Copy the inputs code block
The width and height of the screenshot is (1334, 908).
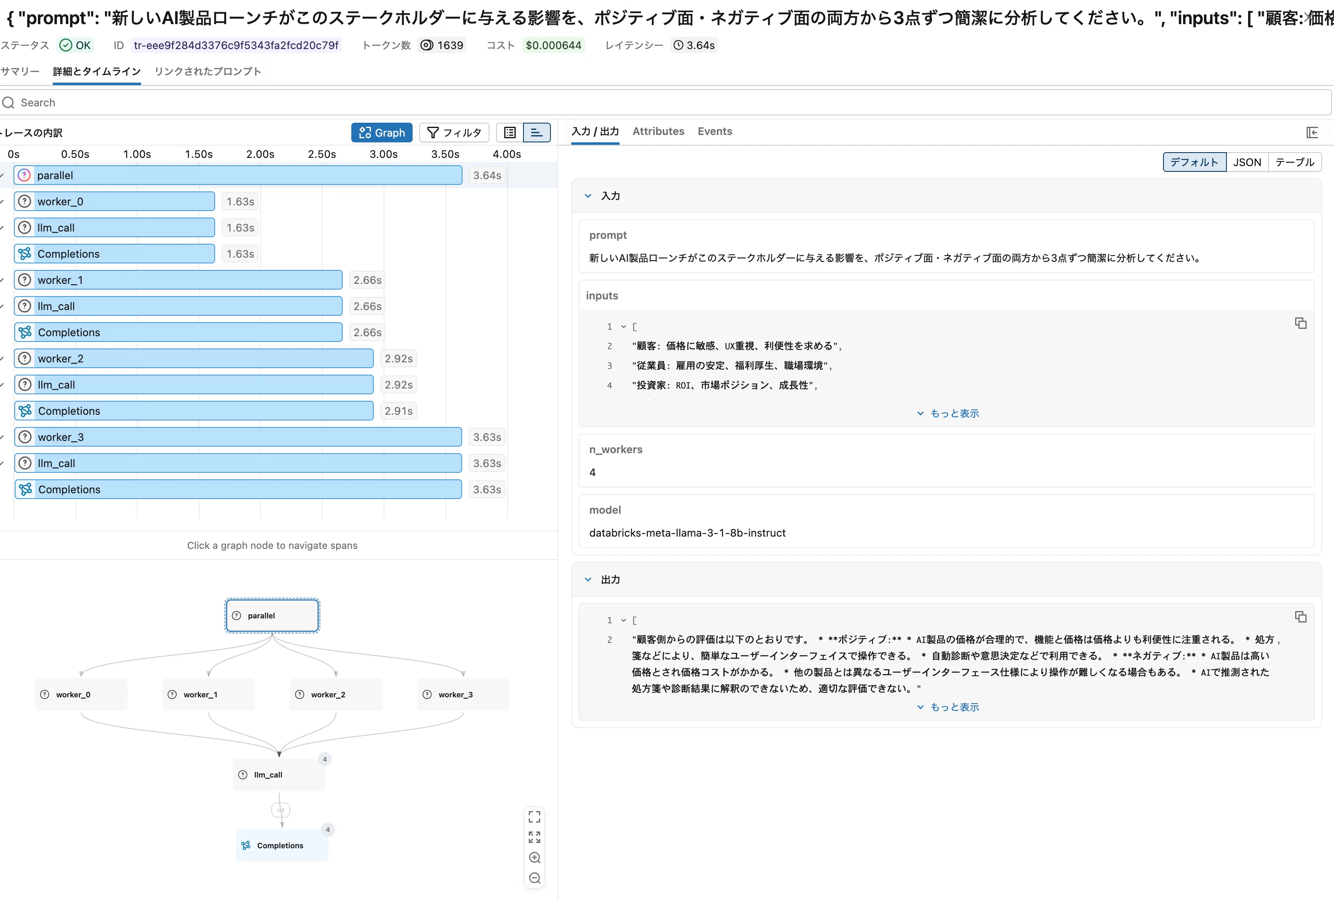click(1301, 323)
